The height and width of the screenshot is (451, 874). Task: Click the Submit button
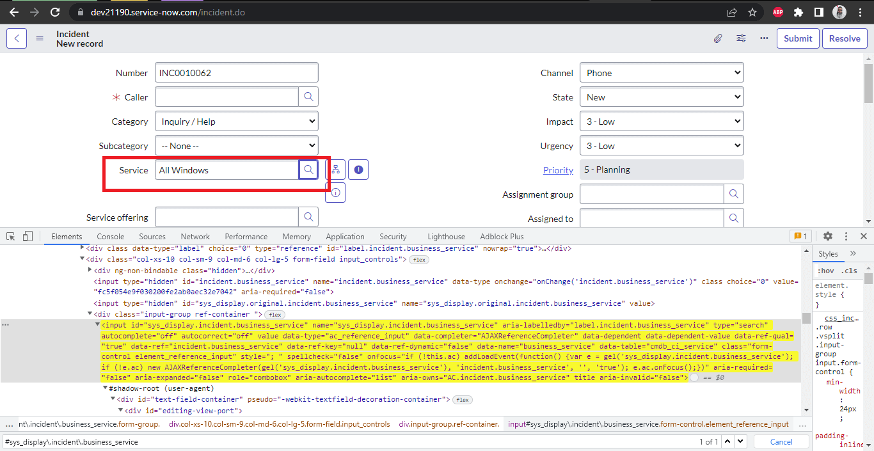(798, 38)
